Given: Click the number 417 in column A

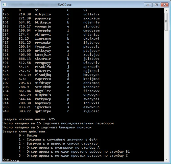Looking at the screenshot, I should coord(6,42).
